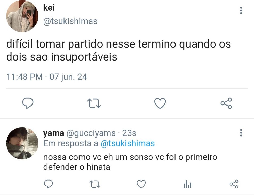Open more options menu for kei's tweet

(x=241, y=10)
